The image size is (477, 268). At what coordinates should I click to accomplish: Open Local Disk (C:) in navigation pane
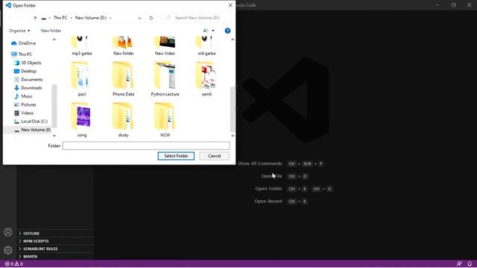[34, 121]
